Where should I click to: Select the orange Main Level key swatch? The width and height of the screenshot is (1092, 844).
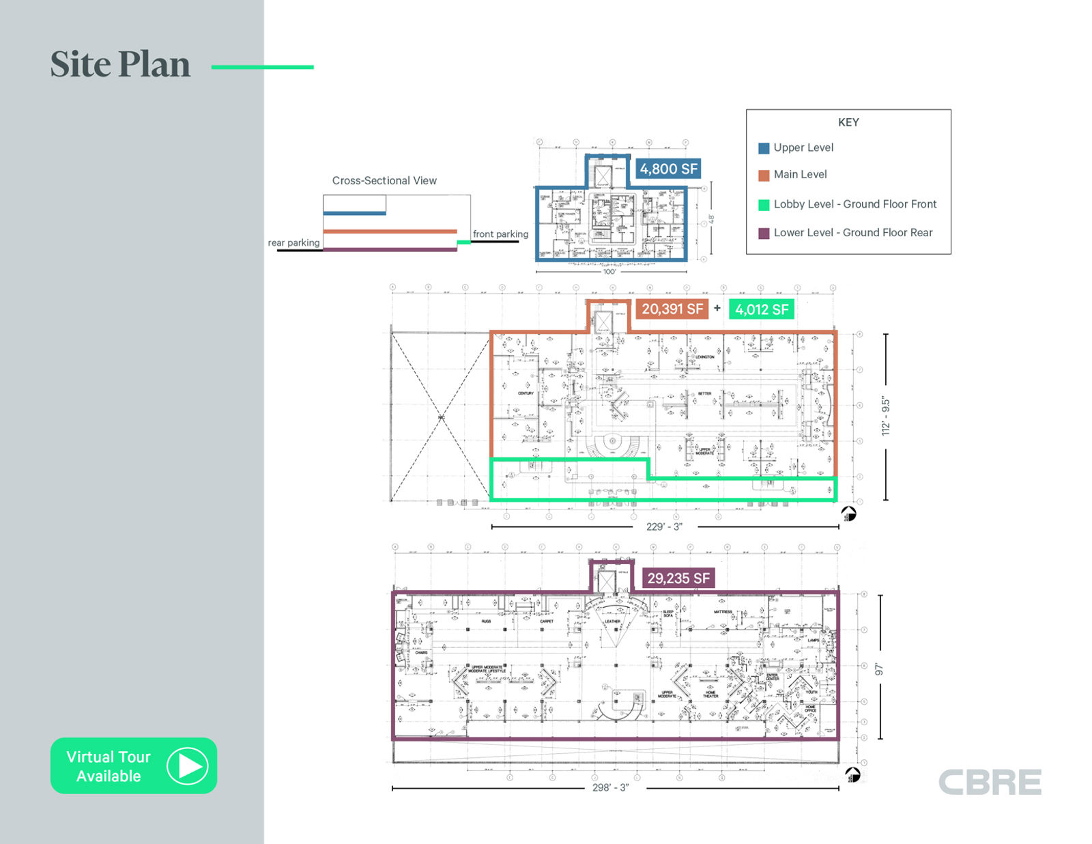click(764, 175)
